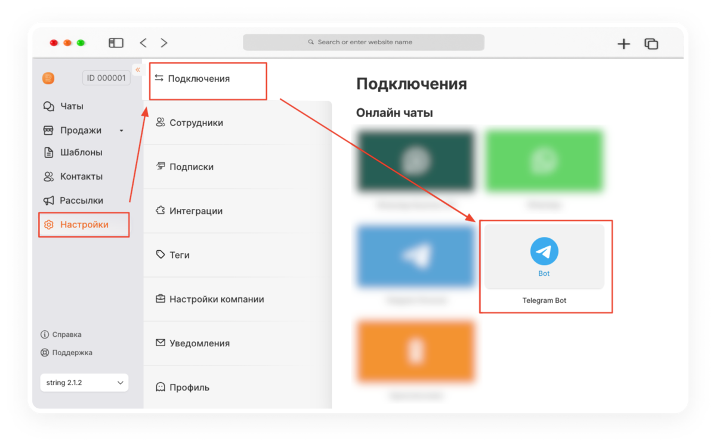Click the orange app logo

[48, 78]
